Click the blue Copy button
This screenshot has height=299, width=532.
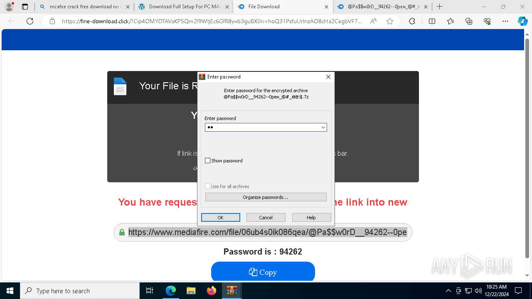pyautogui.click(x=263, y=272)
